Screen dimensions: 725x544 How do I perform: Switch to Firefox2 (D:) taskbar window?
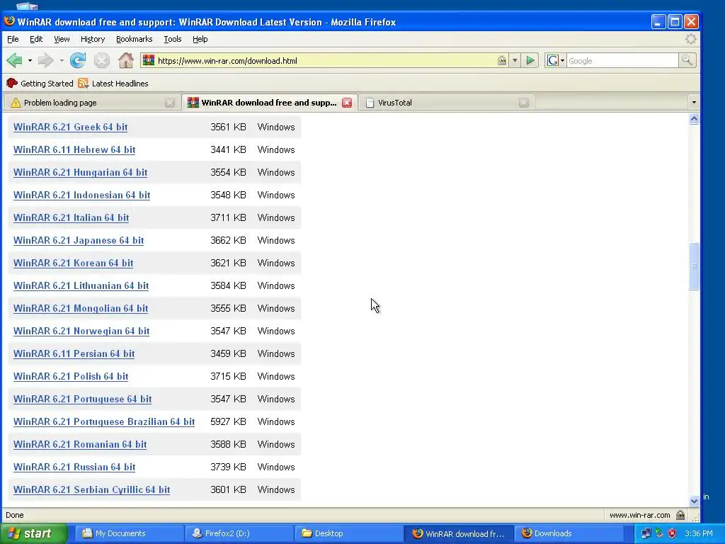click(x=239, y=533)
